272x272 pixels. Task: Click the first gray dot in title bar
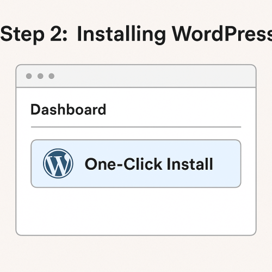click(29, 76)
